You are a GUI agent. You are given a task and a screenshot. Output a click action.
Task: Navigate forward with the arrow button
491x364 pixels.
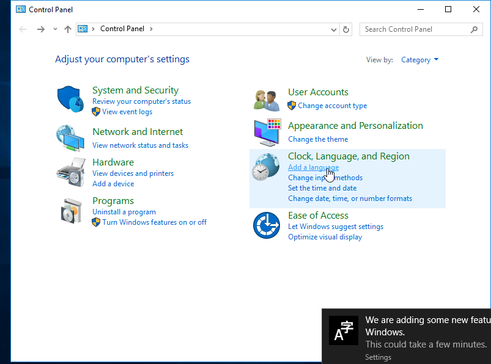(41, 29)
